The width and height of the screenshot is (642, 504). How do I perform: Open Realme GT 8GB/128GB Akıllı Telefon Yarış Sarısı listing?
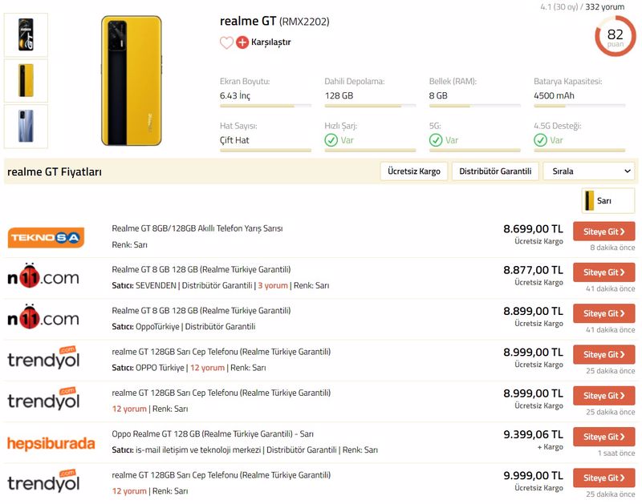[197, 228]
